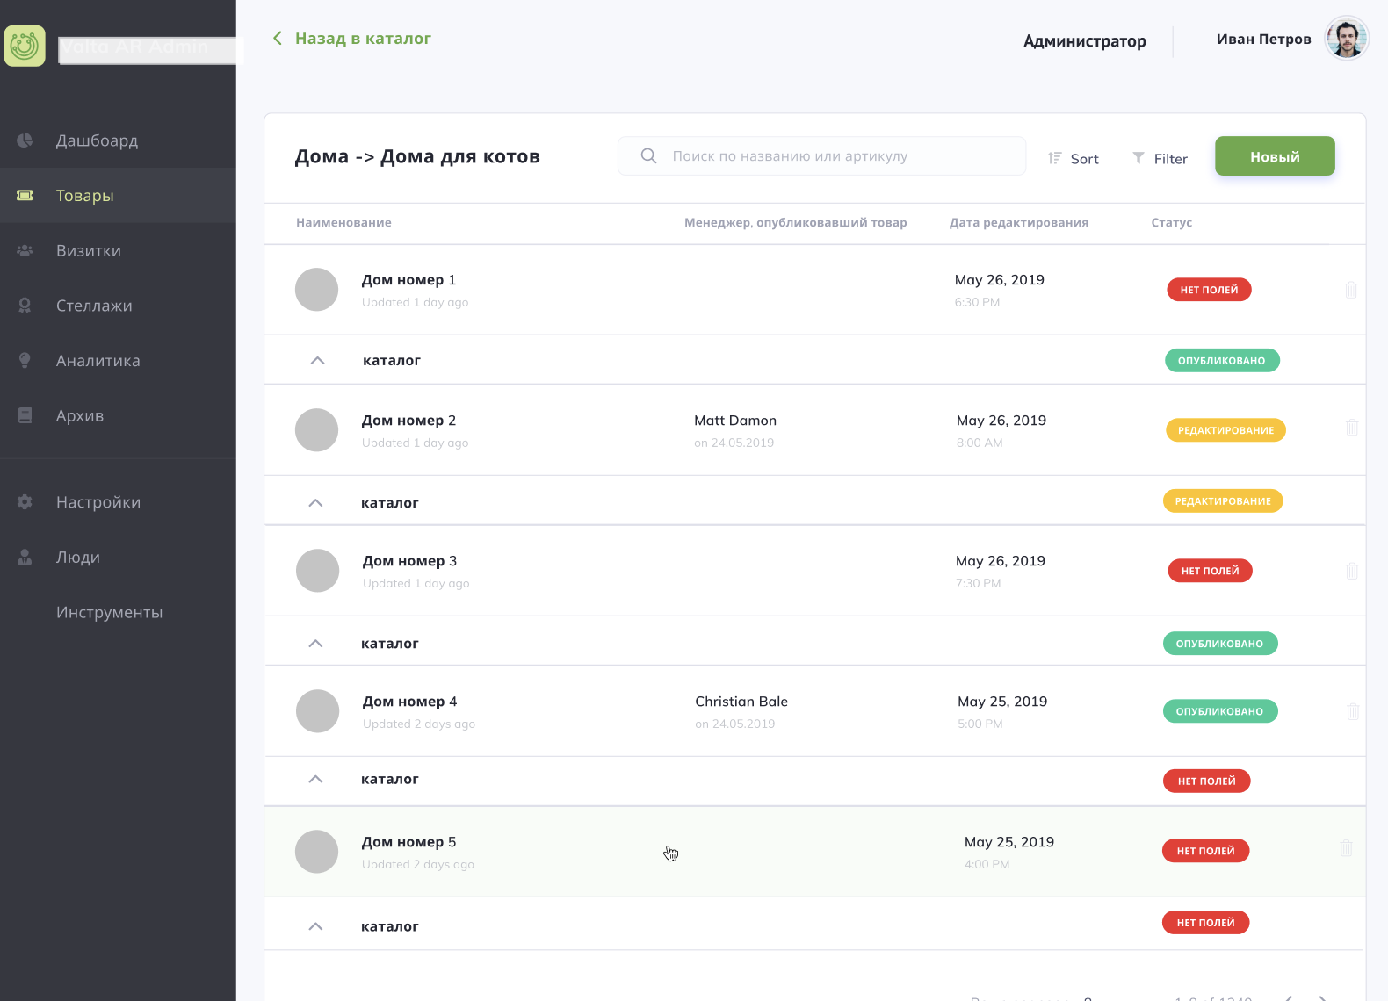This screenshot has width=1388, height=1001.
Task: Click the Дома -> Дома для котов title
Action: point(417,157)
